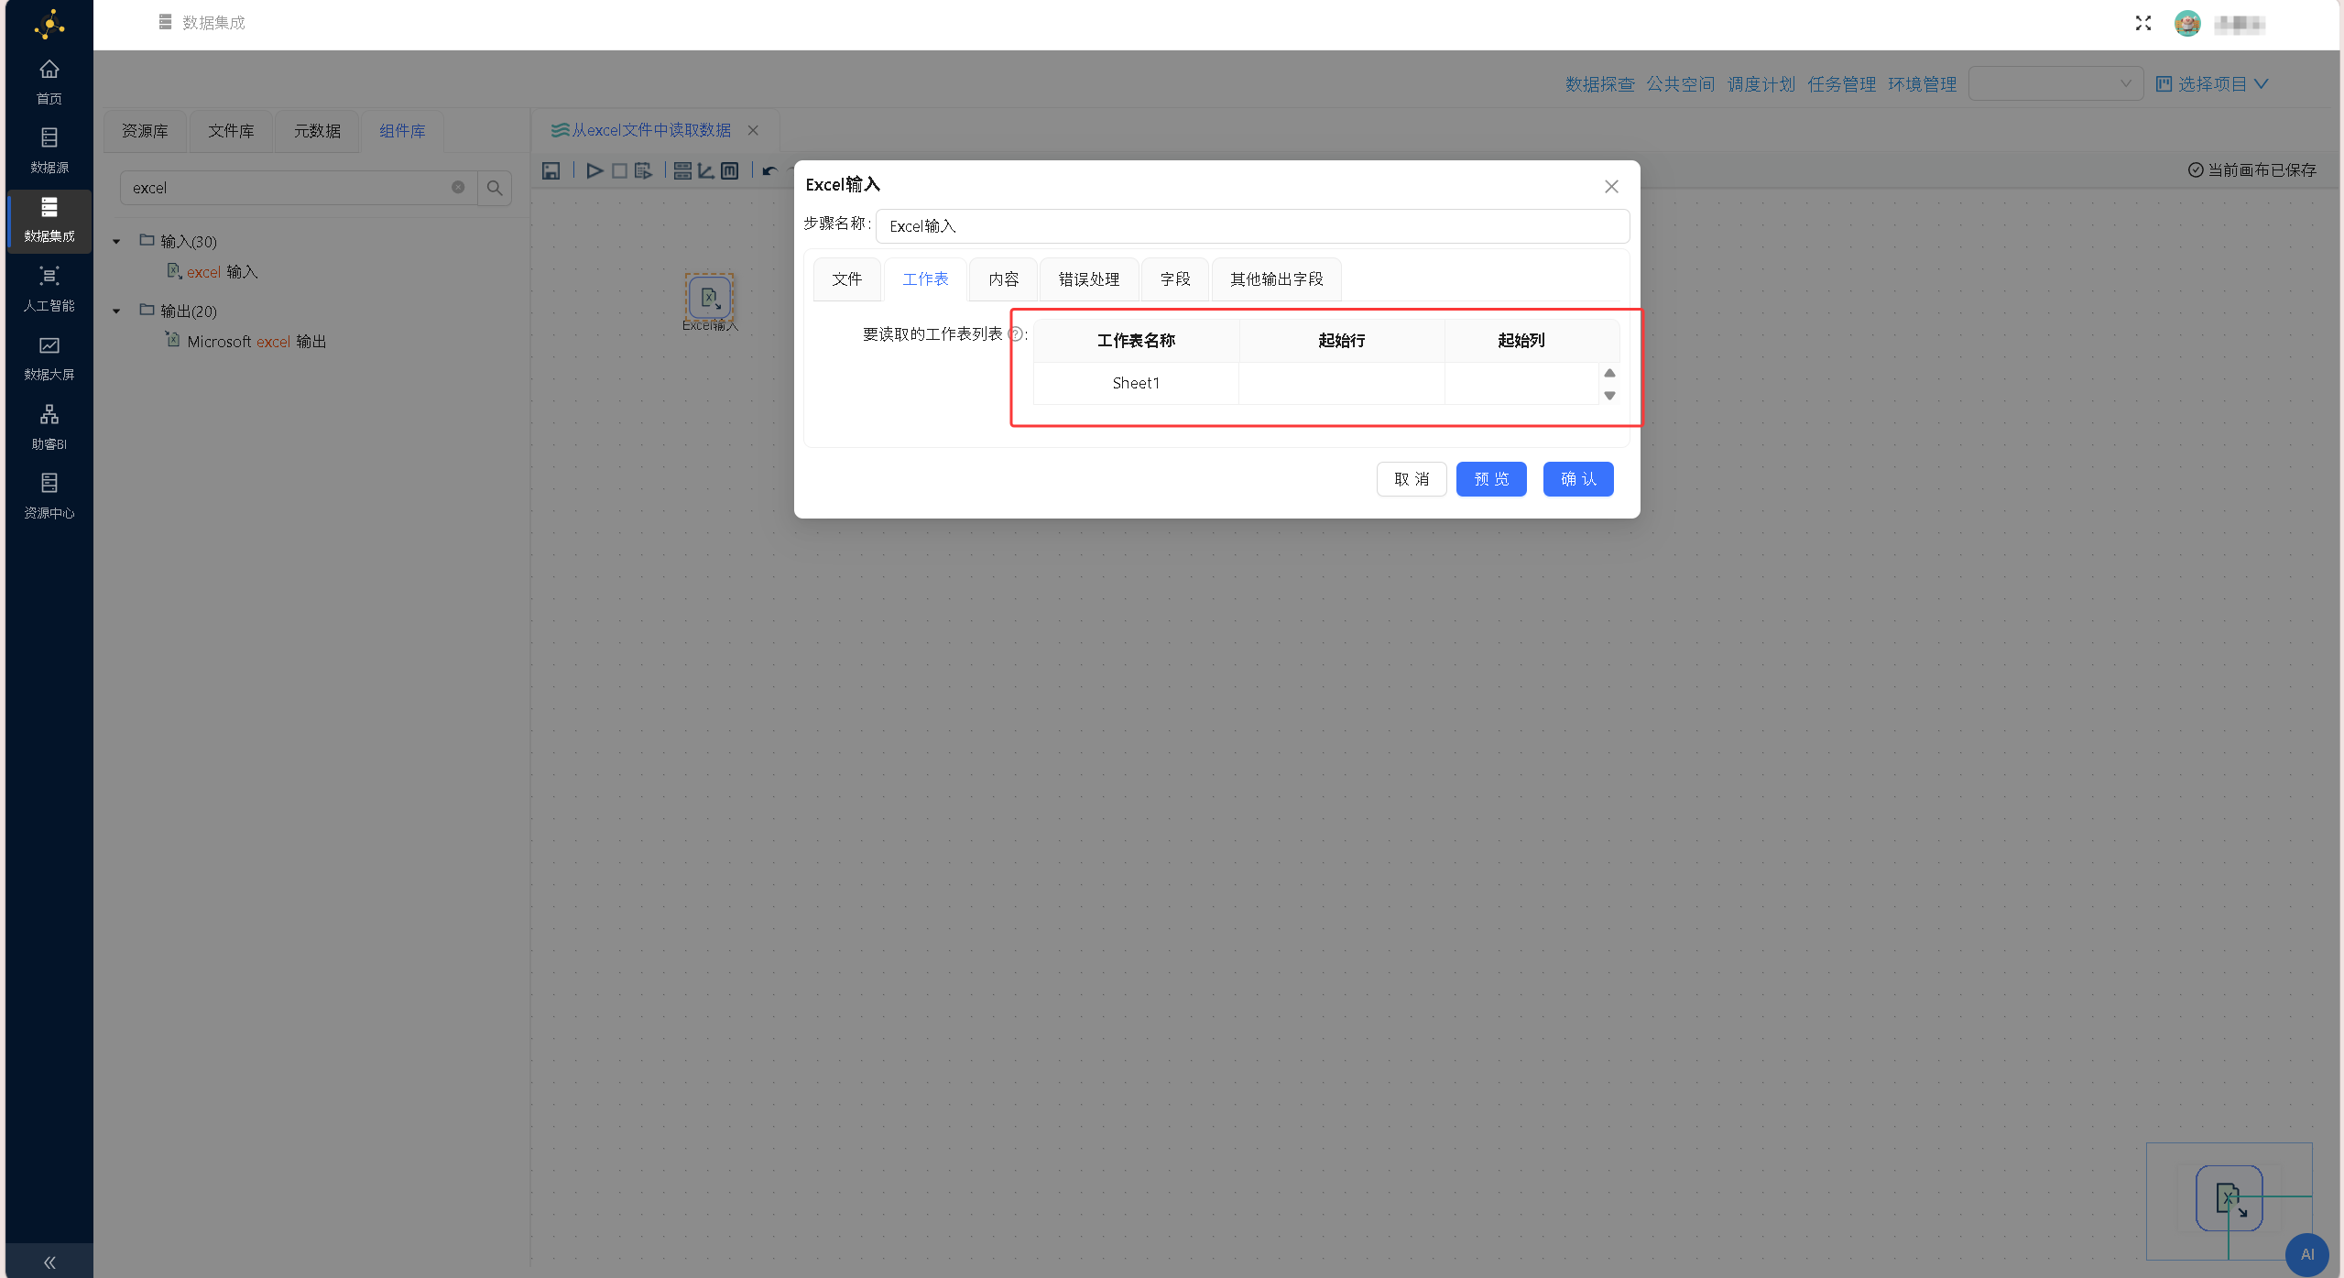2344x1278 pixels.
Task: Select 数据集成 in left sidebar
Action: coord(49,220)
